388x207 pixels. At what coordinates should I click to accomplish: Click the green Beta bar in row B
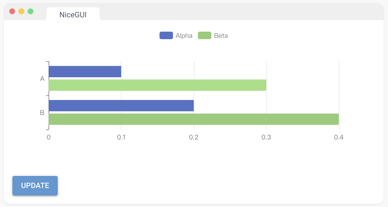193,119
